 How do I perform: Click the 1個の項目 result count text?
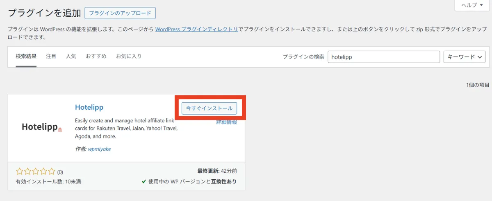tap(478, 85)
